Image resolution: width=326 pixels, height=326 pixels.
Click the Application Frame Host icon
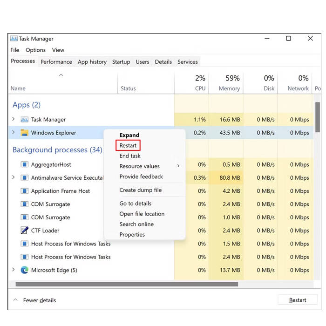[25, 191]
